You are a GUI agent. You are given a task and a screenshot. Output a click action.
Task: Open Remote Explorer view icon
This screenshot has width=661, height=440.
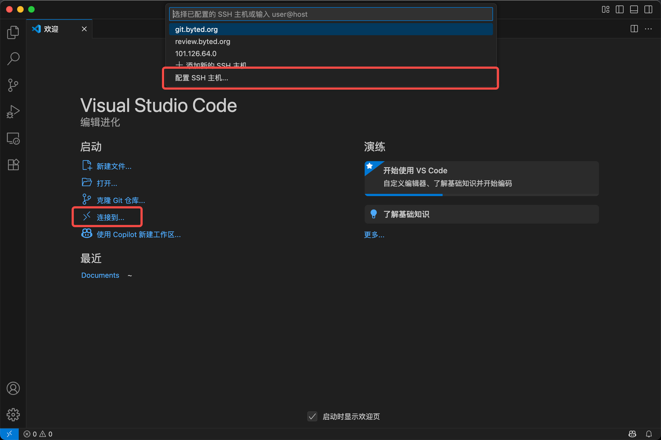tap(13, 138)
